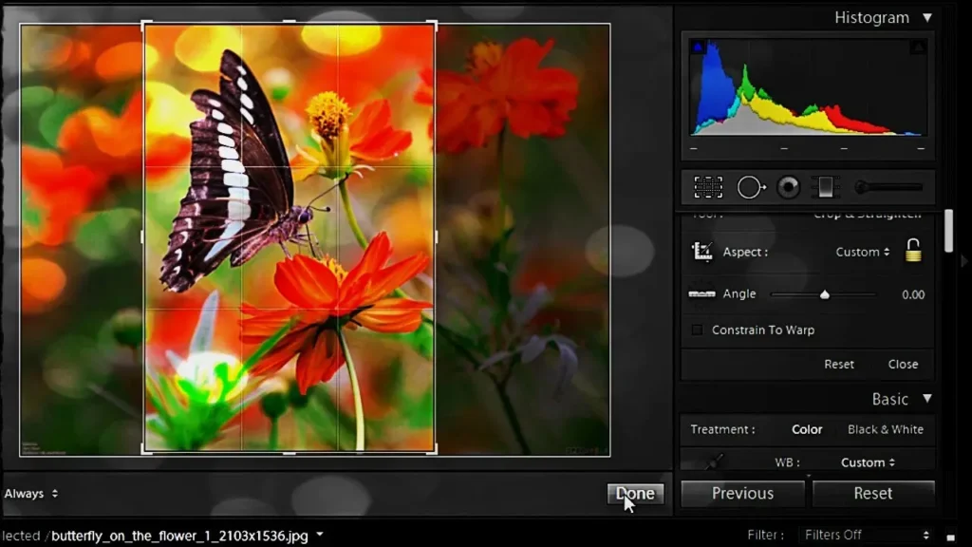This screenshot has height=547, width=972.
Task: Unlock the Aspect ratio padlock
Action: [911, 252]
